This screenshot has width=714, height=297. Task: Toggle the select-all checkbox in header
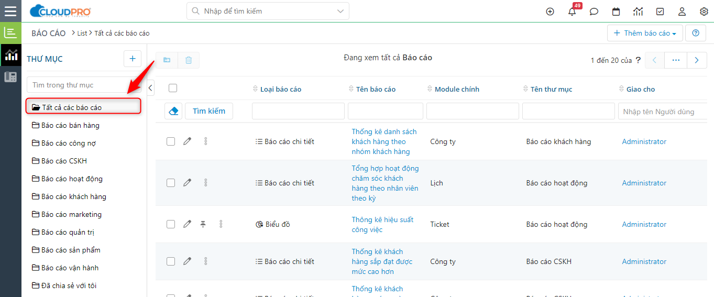tap(173, 89)
